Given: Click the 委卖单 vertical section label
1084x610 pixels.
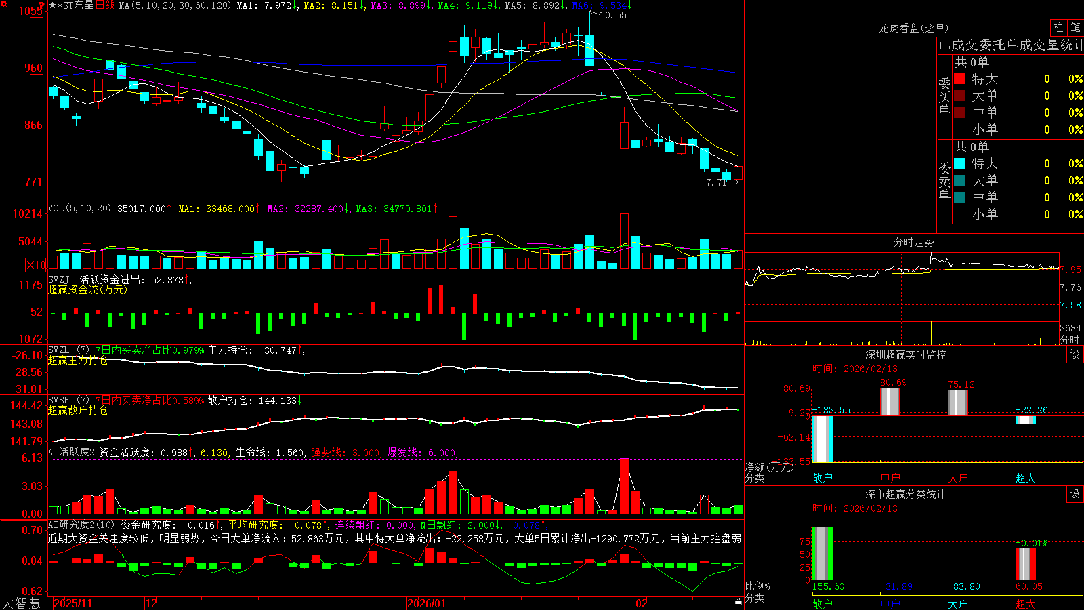Looking at the screenshot, I should pos(944,181).
